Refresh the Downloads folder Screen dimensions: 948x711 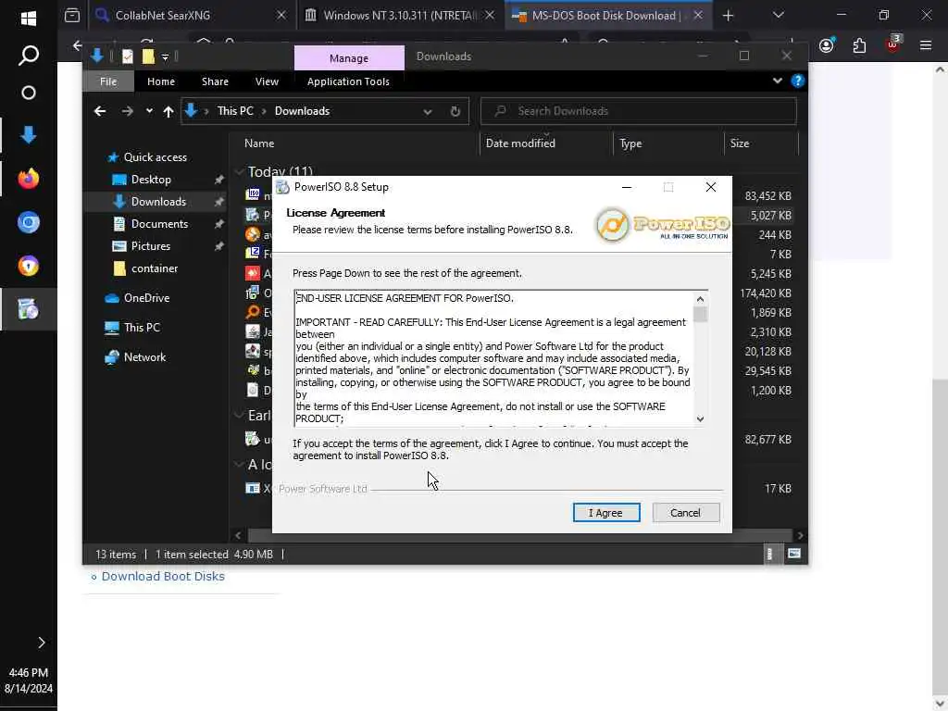coord(455,112)
